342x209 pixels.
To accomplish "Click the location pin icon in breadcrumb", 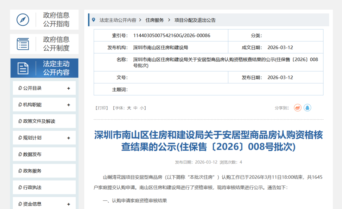I will coord(93,20).
